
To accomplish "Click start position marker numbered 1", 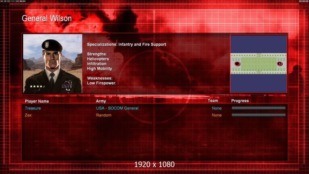I will tap(280, 64).
